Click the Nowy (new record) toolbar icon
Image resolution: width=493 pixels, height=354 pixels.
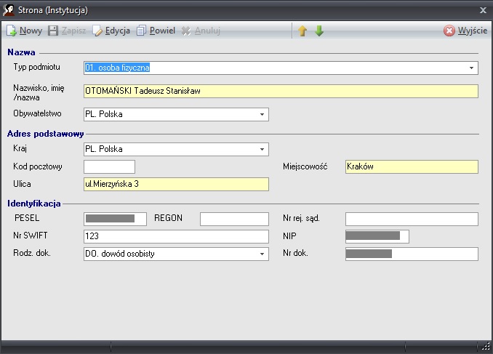(12, 31)
